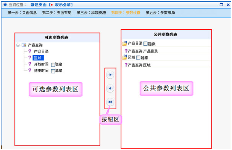Toggle the 隐藏 checkbox for 结束时间
Viewport: 232px width, 150px height.
pyautogui.click(x=53, y=71)
